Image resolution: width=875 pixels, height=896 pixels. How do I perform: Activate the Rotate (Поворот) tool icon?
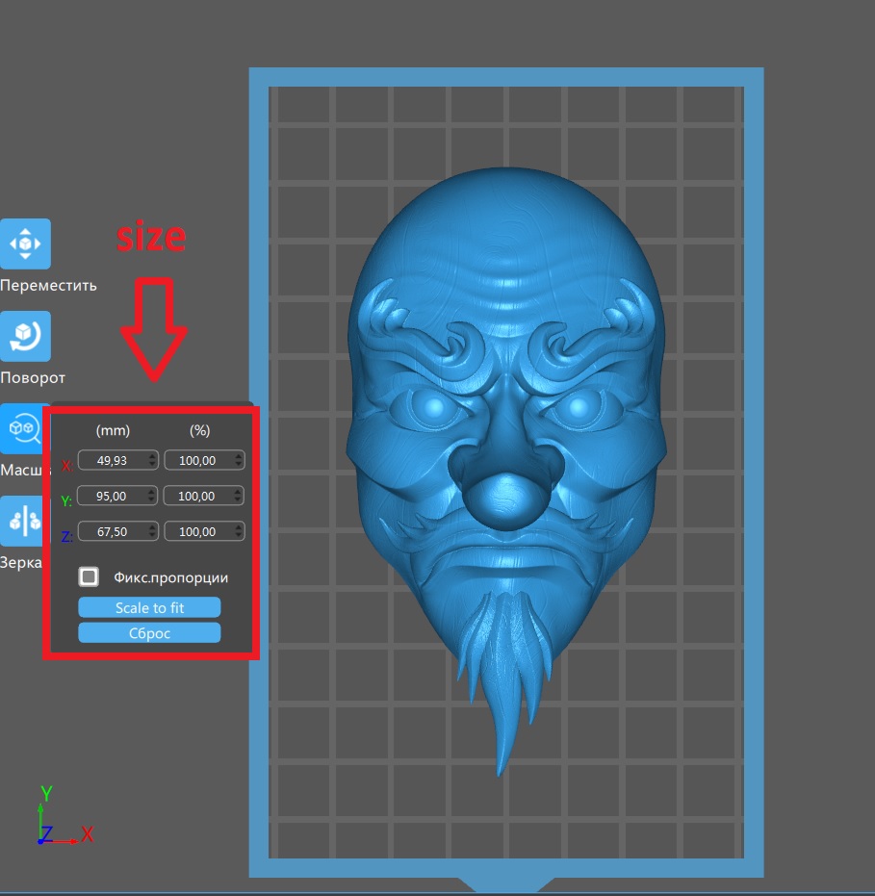click(x=25, y=336)
